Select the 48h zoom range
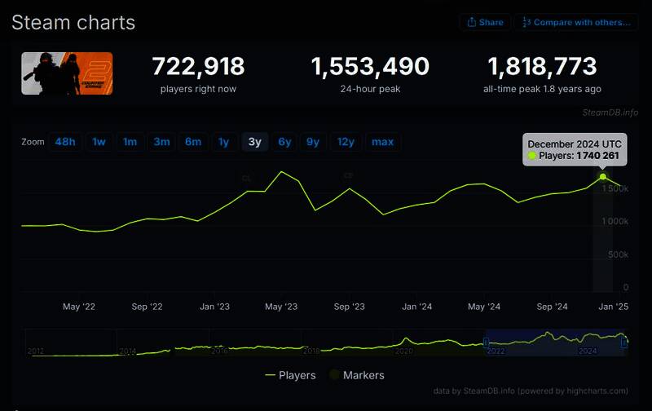The image size is (652, 411). [65, 142]
